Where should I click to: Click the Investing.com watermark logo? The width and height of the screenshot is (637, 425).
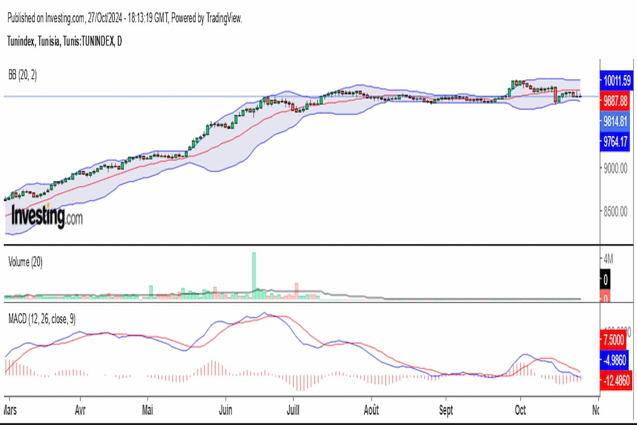click(x=47, y=216)
